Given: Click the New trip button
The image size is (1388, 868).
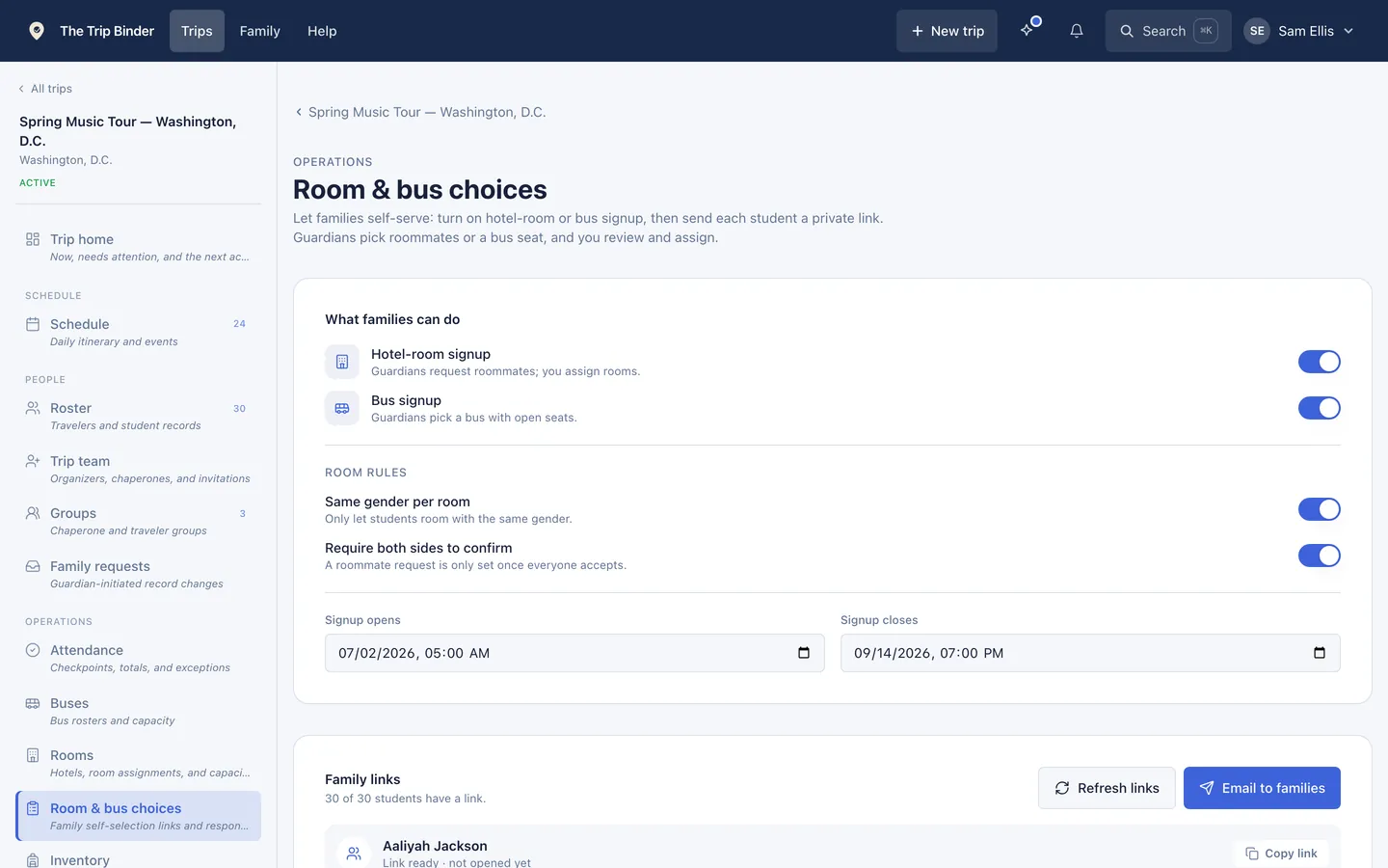Looking at the screenshot, I should coord(947,31).
